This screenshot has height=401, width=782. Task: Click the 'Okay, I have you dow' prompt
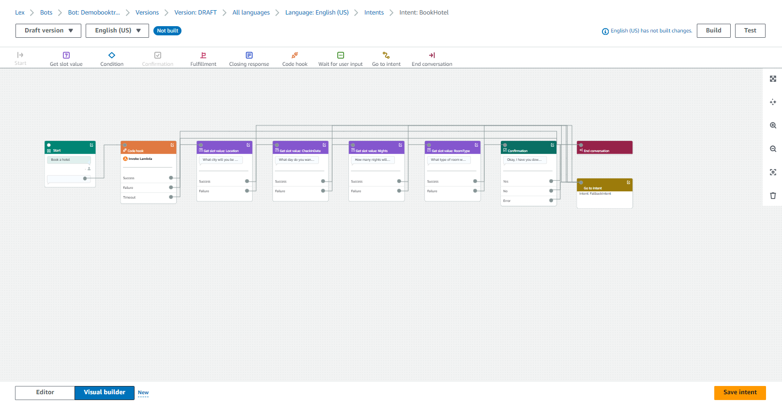coord(525,160)
